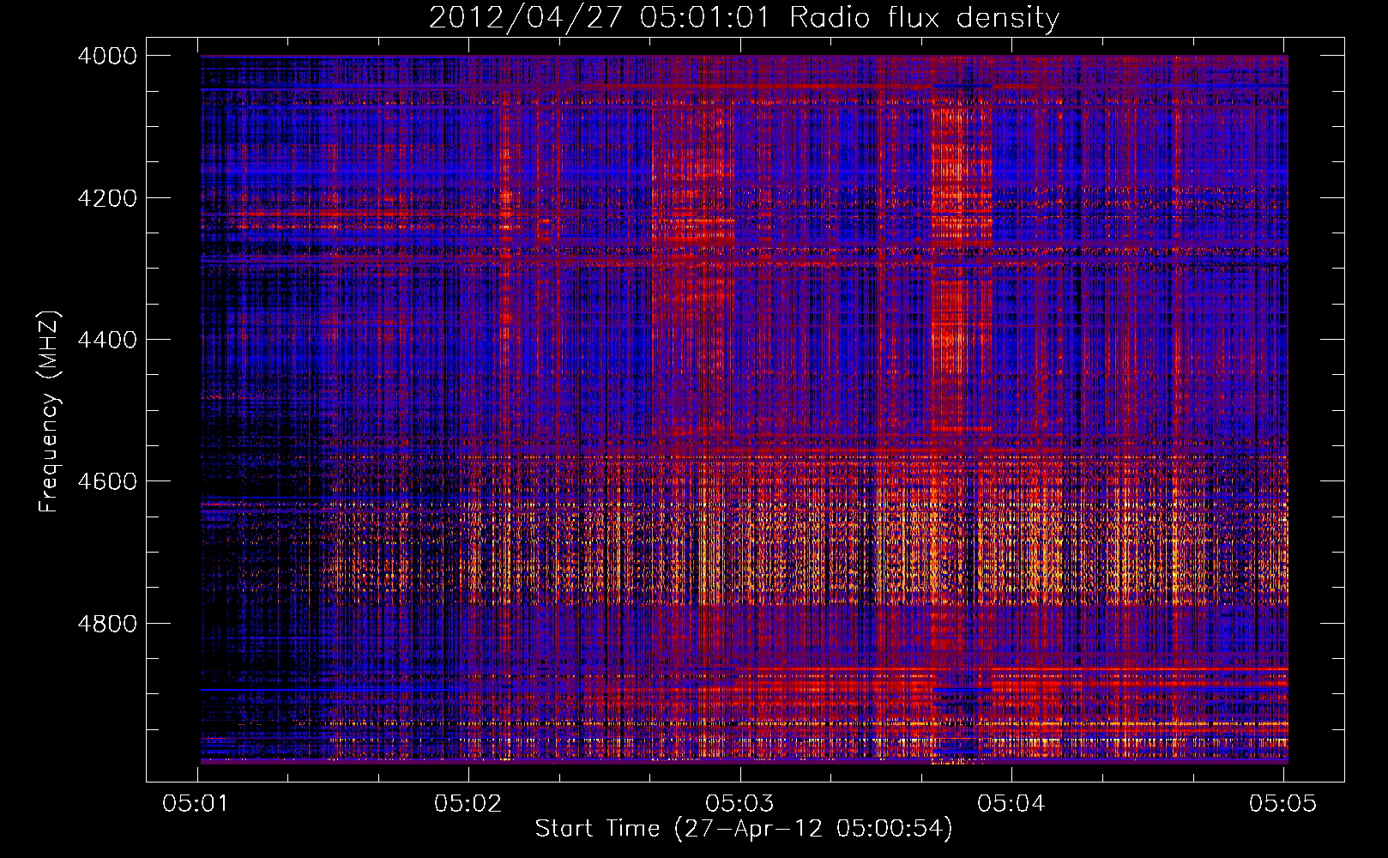Click the 4800 frequency tick label

(107, 624)
